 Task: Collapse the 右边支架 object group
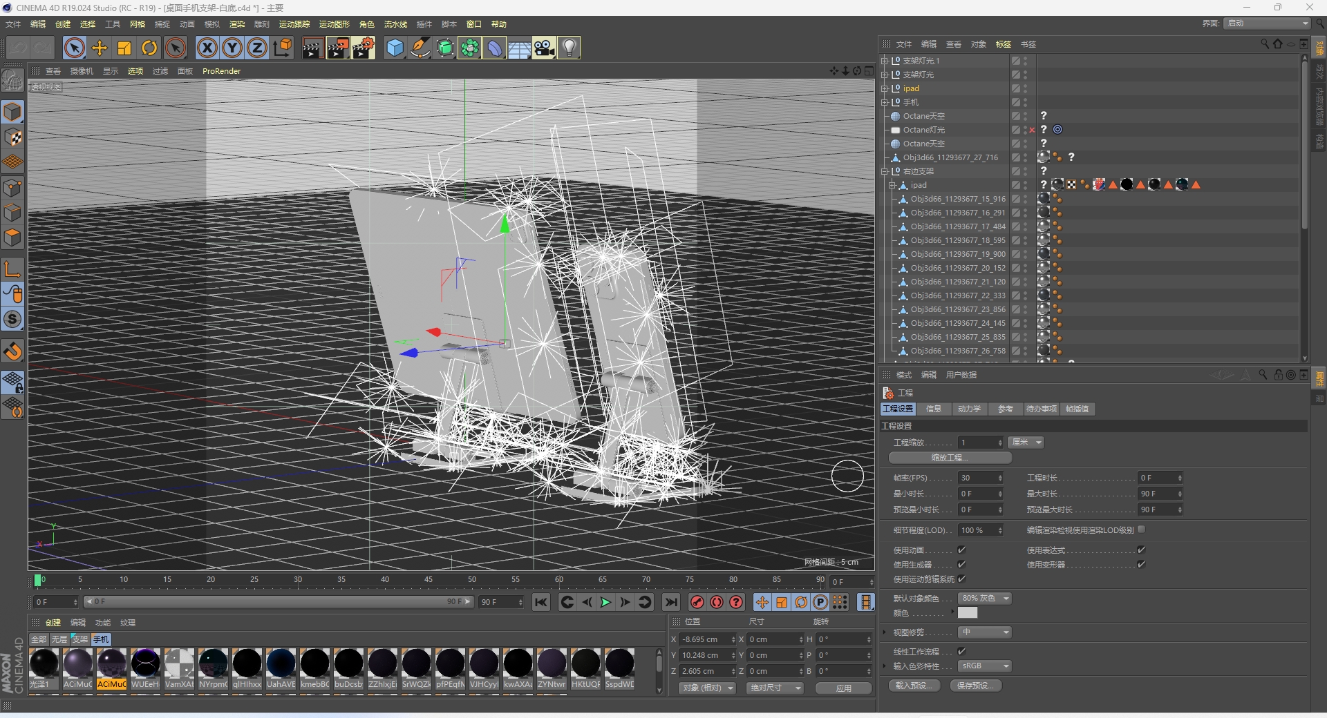pyautogui.click(x=884, y=171)
